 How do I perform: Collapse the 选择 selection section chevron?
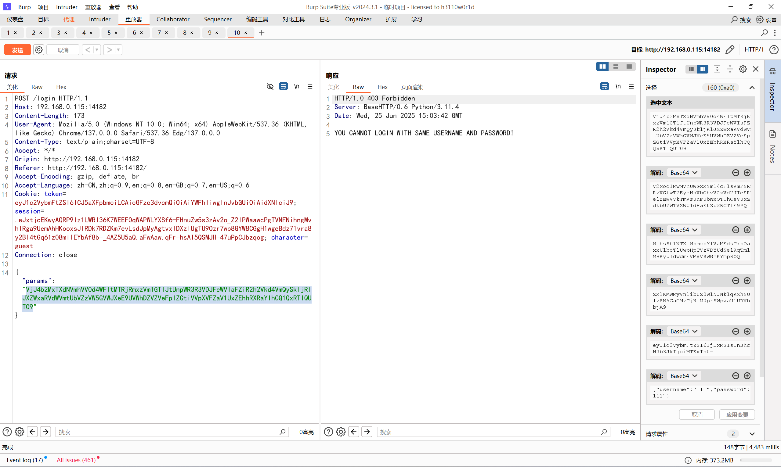click(752, 88)
